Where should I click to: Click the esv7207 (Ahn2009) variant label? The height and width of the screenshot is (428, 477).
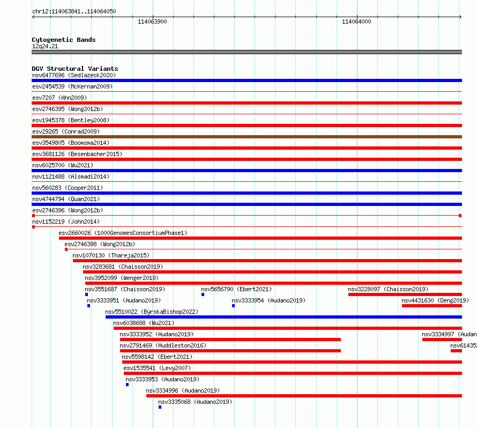click(59, 98)
